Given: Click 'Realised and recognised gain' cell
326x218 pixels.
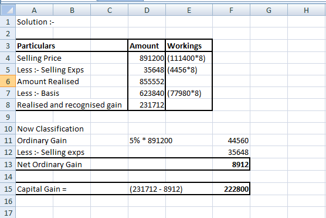Looking at the screenshot, I should click(x=72, y=105).
